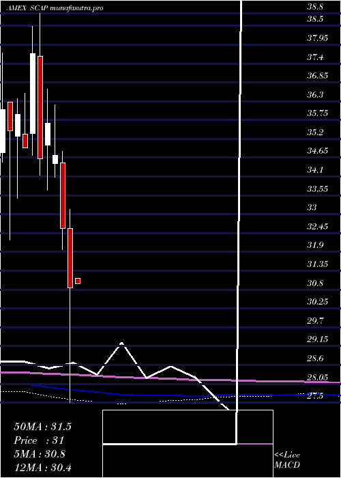The width and height of the screenshot is (341, 478).
Task: Click the small last red candle near 30.8
Action: pyautogui.click(x=78, y=281)
